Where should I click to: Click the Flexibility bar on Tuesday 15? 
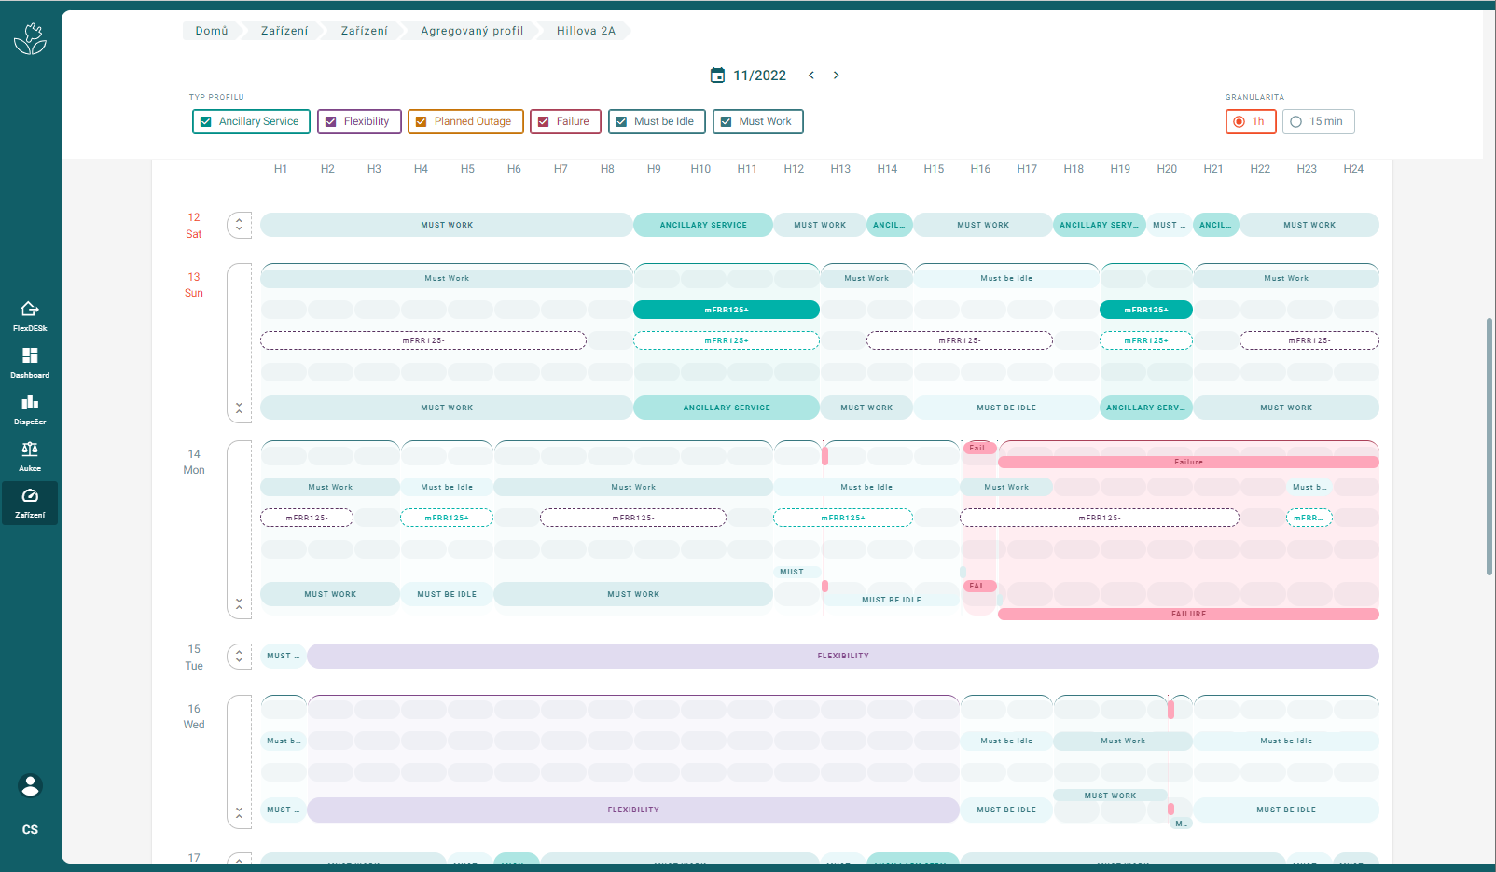coord(843,657)
